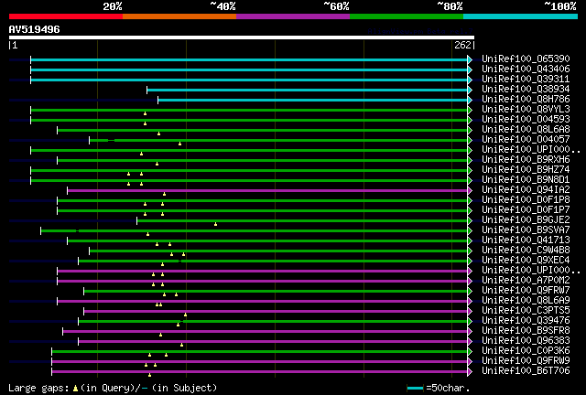Click the white AV519496 query bar
Image resolution: width=586 pixels, height=395 pixels.
(x=242, y=37)
